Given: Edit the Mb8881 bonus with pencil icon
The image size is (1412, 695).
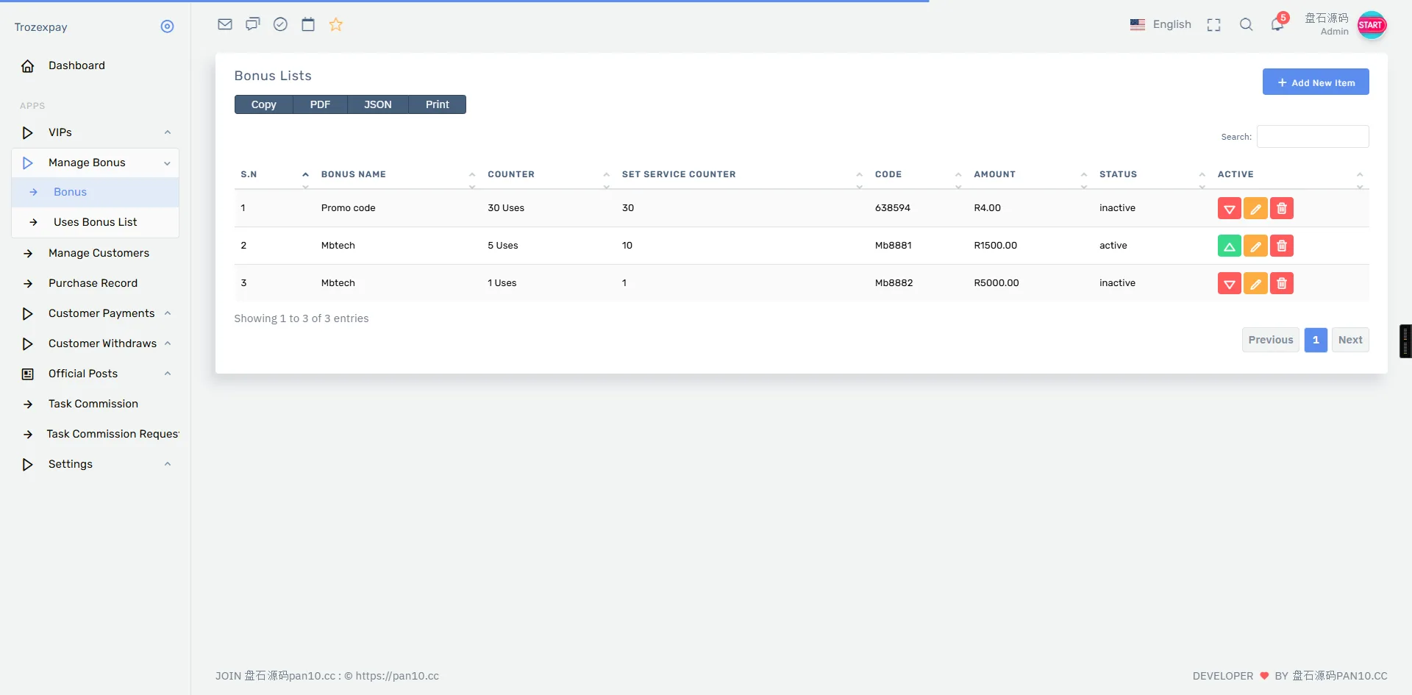Looking at the screenshot, I should [1255, 246].
